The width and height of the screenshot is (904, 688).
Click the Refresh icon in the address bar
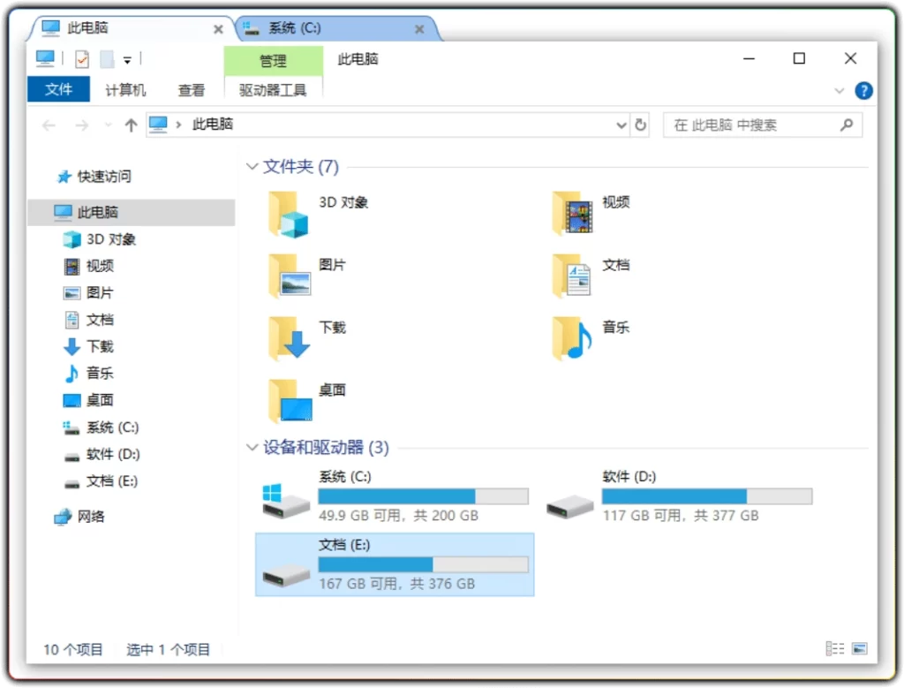pos(638,125)
